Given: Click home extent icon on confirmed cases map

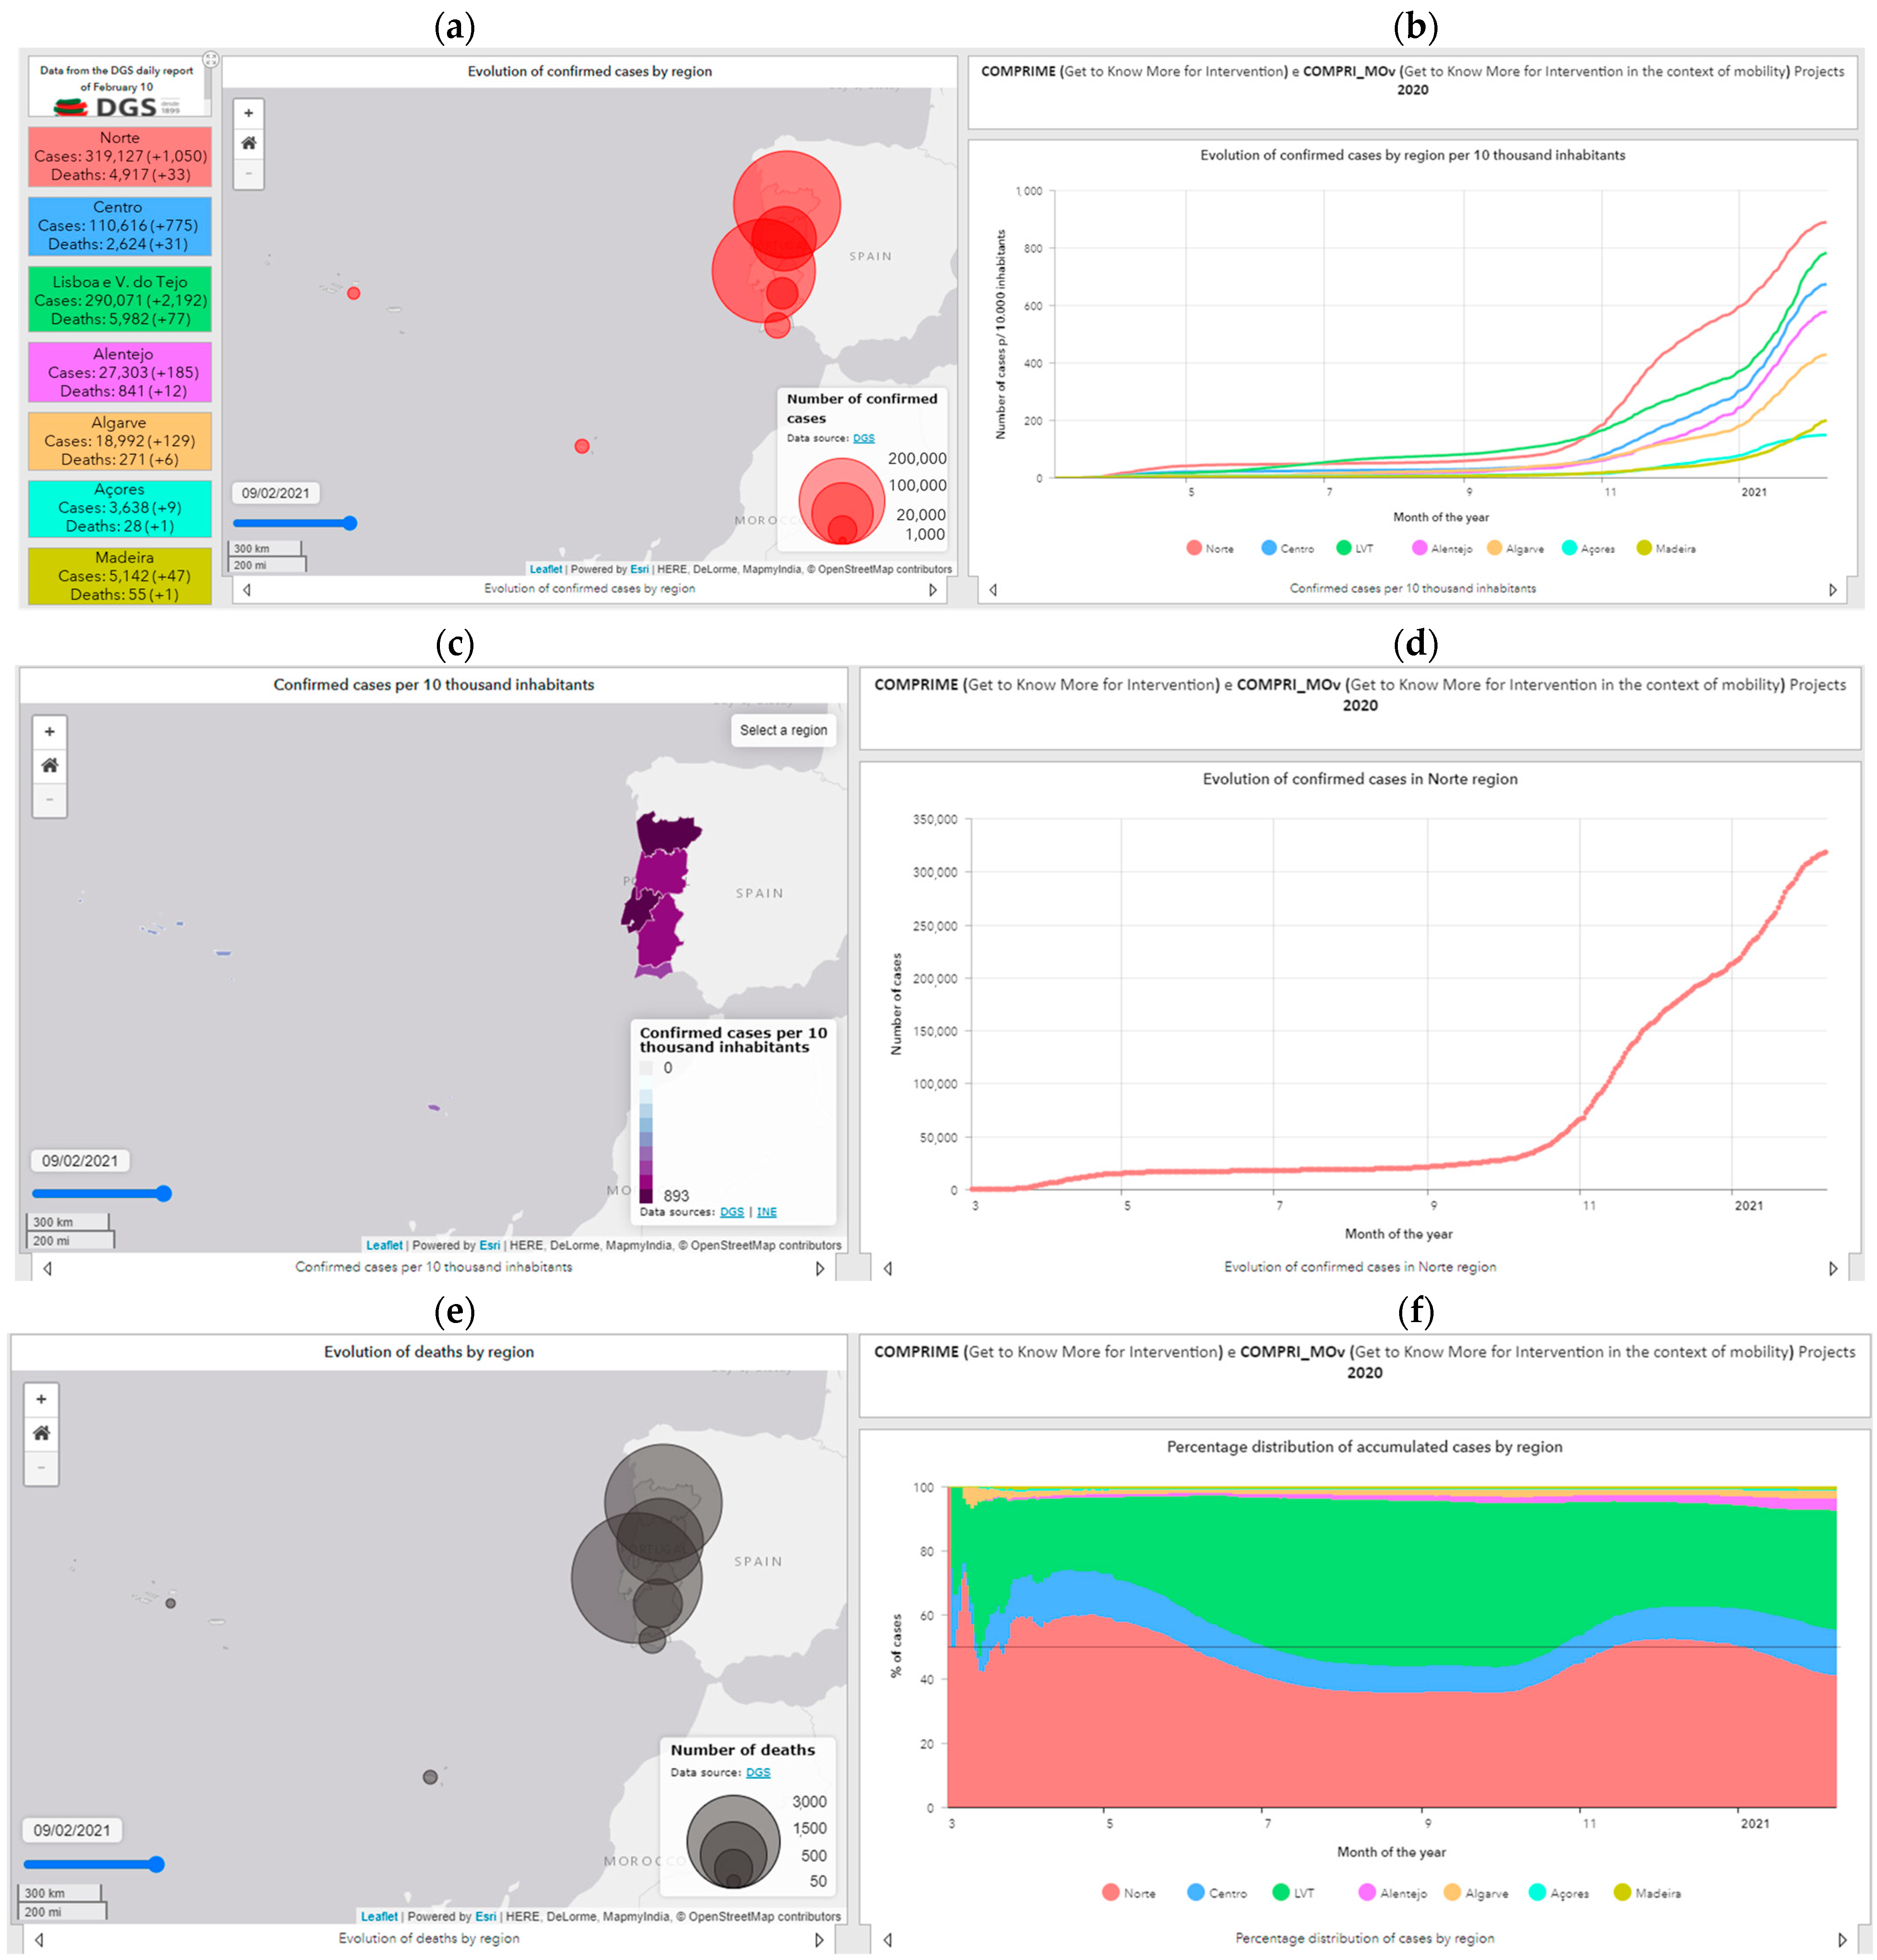Looking at the screenshot, I should (x=248, y=143).
